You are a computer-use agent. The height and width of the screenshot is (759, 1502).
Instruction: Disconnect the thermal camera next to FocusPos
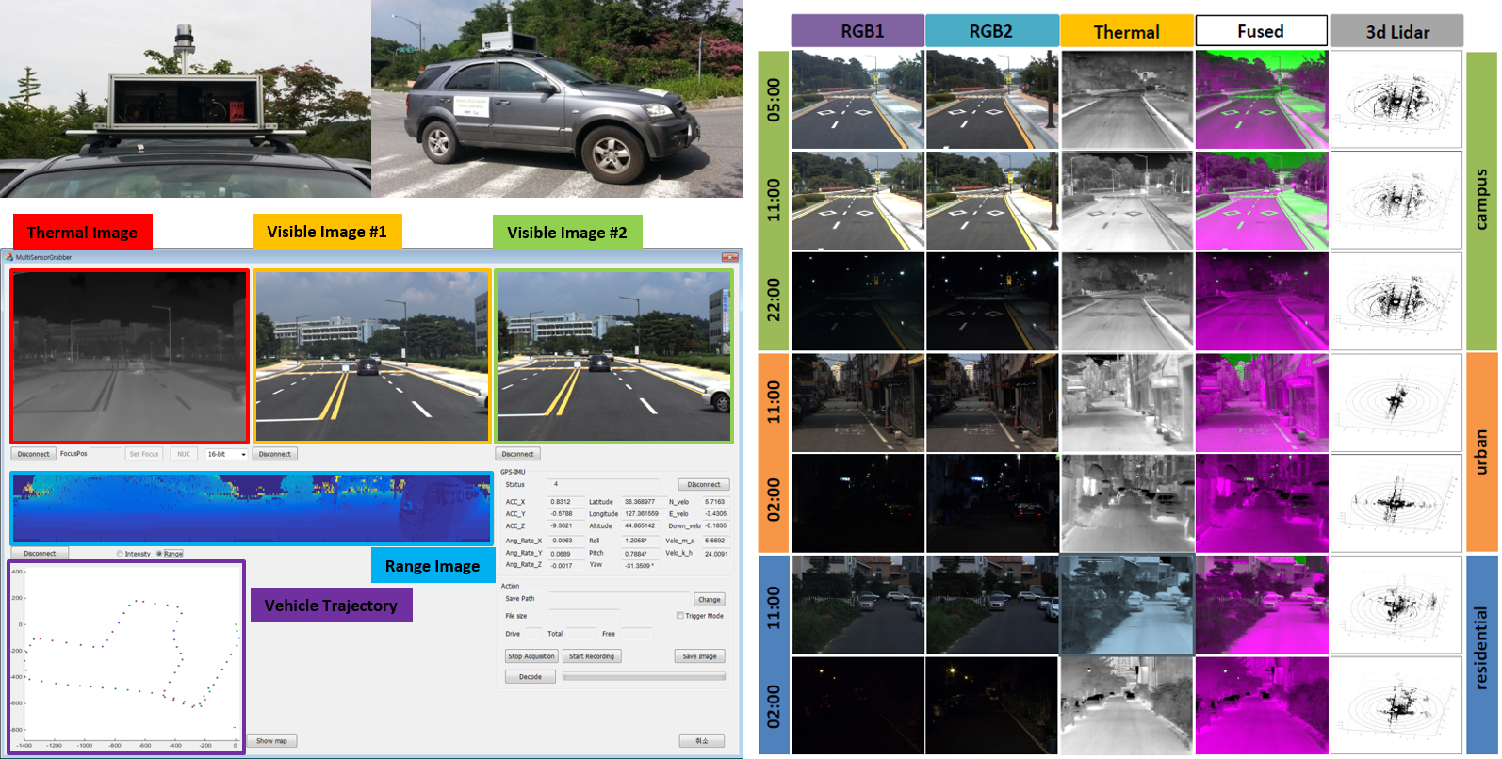(34, 454)
